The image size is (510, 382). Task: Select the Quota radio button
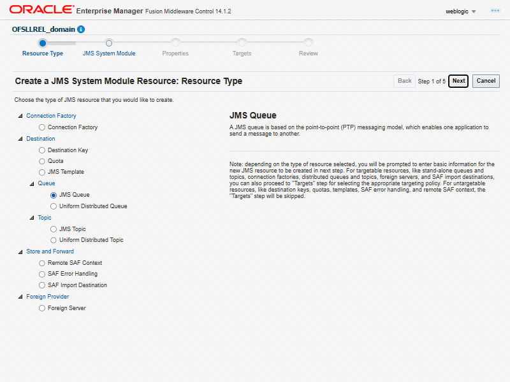click(42, 162)
